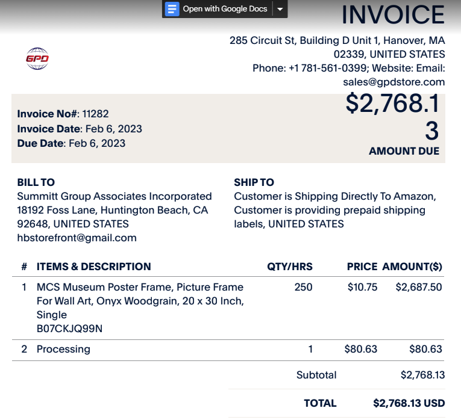The width and height of the screenshot is (461, 420).
Task: Click the SHIP TO heading
Action: coord(254,182)
